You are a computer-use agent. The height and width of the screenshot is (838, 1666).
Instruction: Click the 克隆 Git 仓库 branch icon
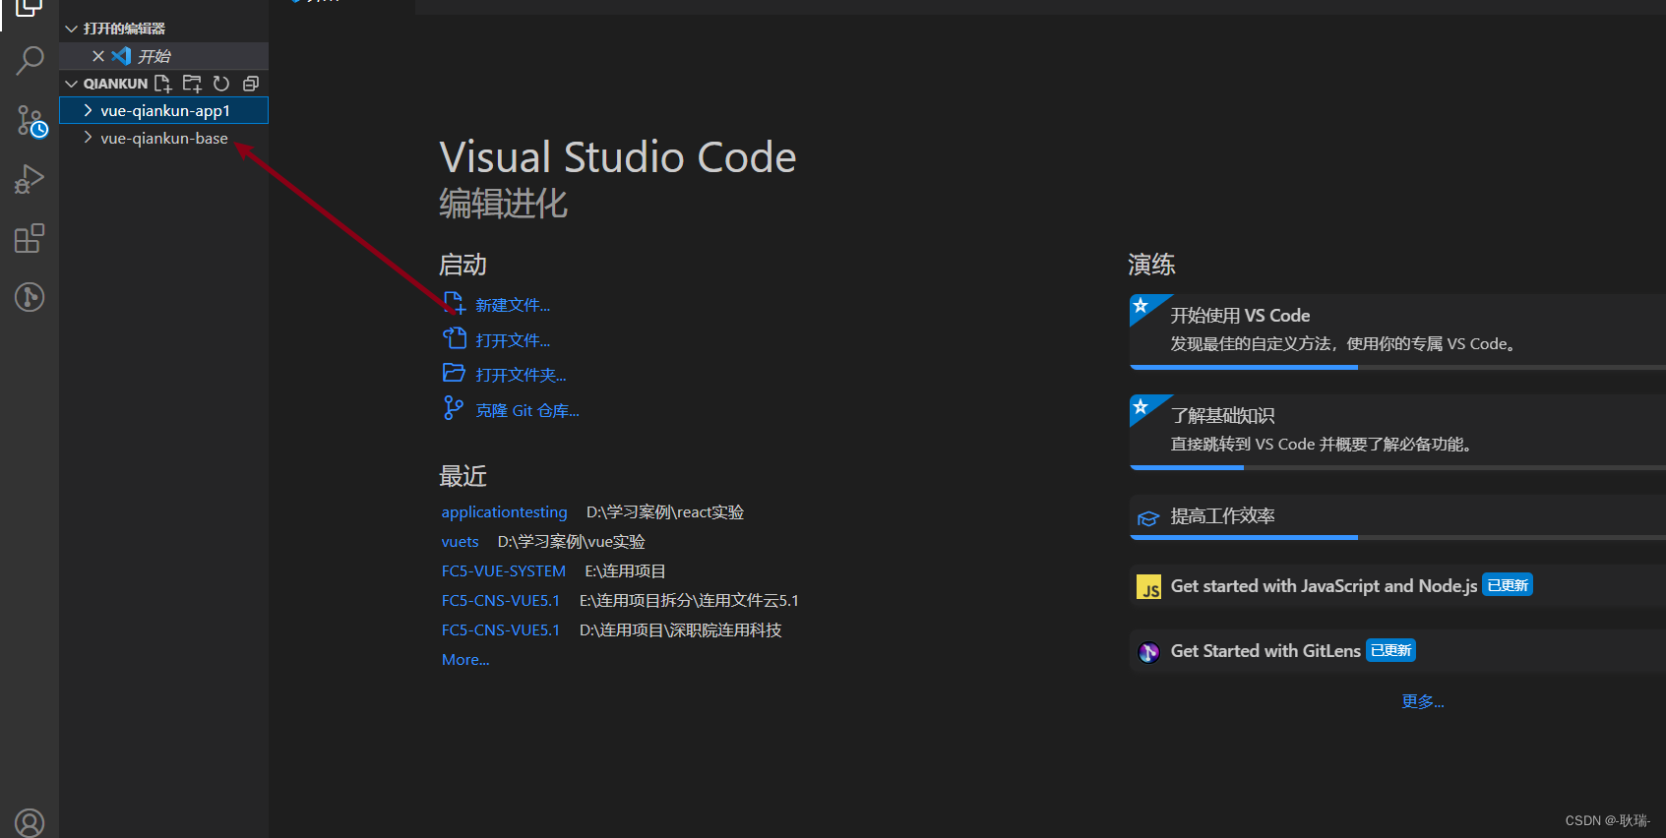[x=453, y=408]
